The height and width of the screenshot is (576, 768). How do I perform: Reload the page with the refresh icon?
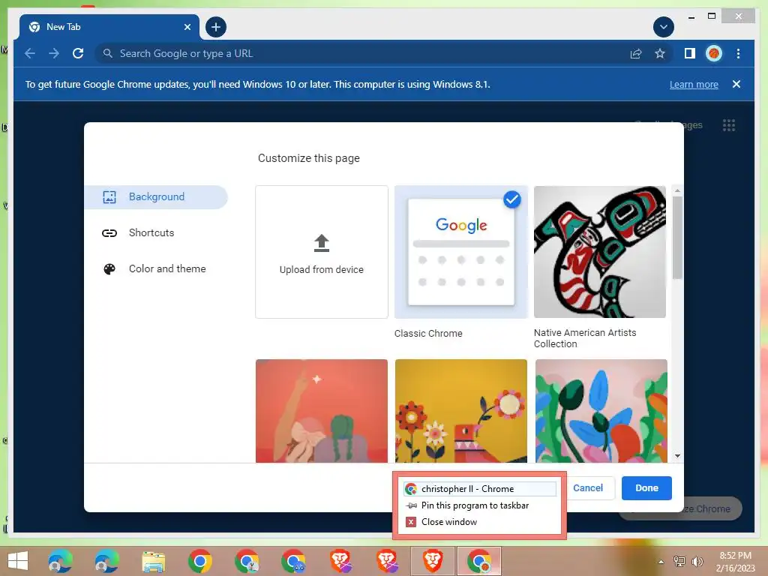point(78,53)
